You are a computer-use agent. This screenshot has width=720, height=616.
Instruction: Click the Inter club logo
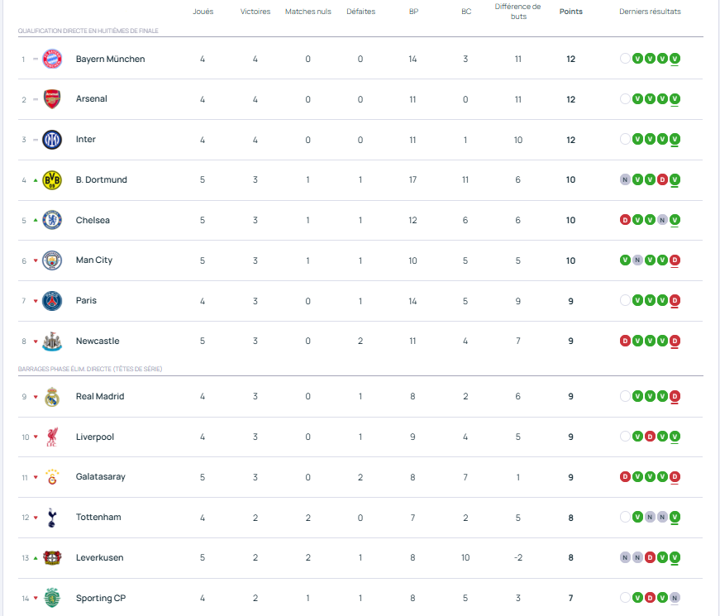(52, 140)
